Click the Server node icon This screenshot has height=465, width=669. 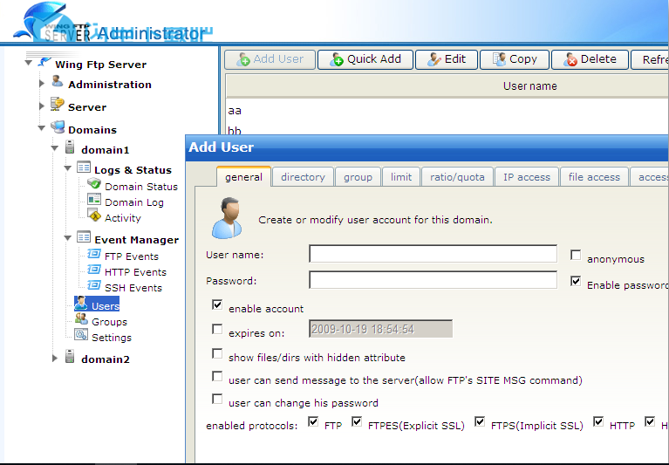tap(58, 104)
